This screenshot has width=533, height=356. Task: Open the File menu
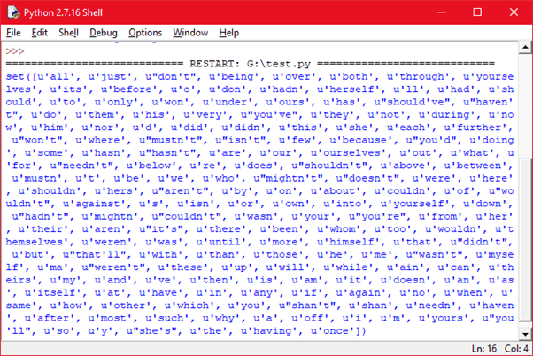click(x=13, y=33)
